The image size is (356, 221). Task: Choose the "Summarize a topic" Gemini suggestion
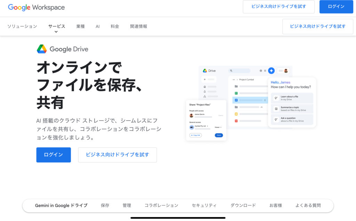[292, 109]
